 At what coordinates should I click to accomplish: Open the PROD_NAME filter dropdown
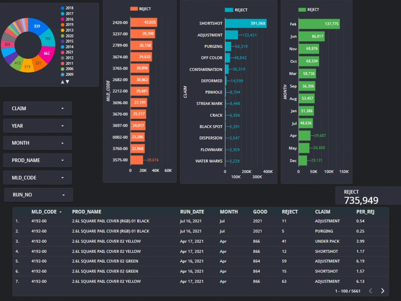coord(37,160)
